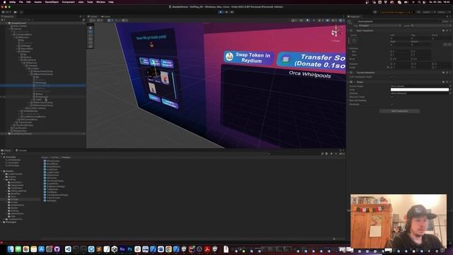
Task: Click the Source Image object picker circle
Action: pyautogui.click(x=450, y=86)
